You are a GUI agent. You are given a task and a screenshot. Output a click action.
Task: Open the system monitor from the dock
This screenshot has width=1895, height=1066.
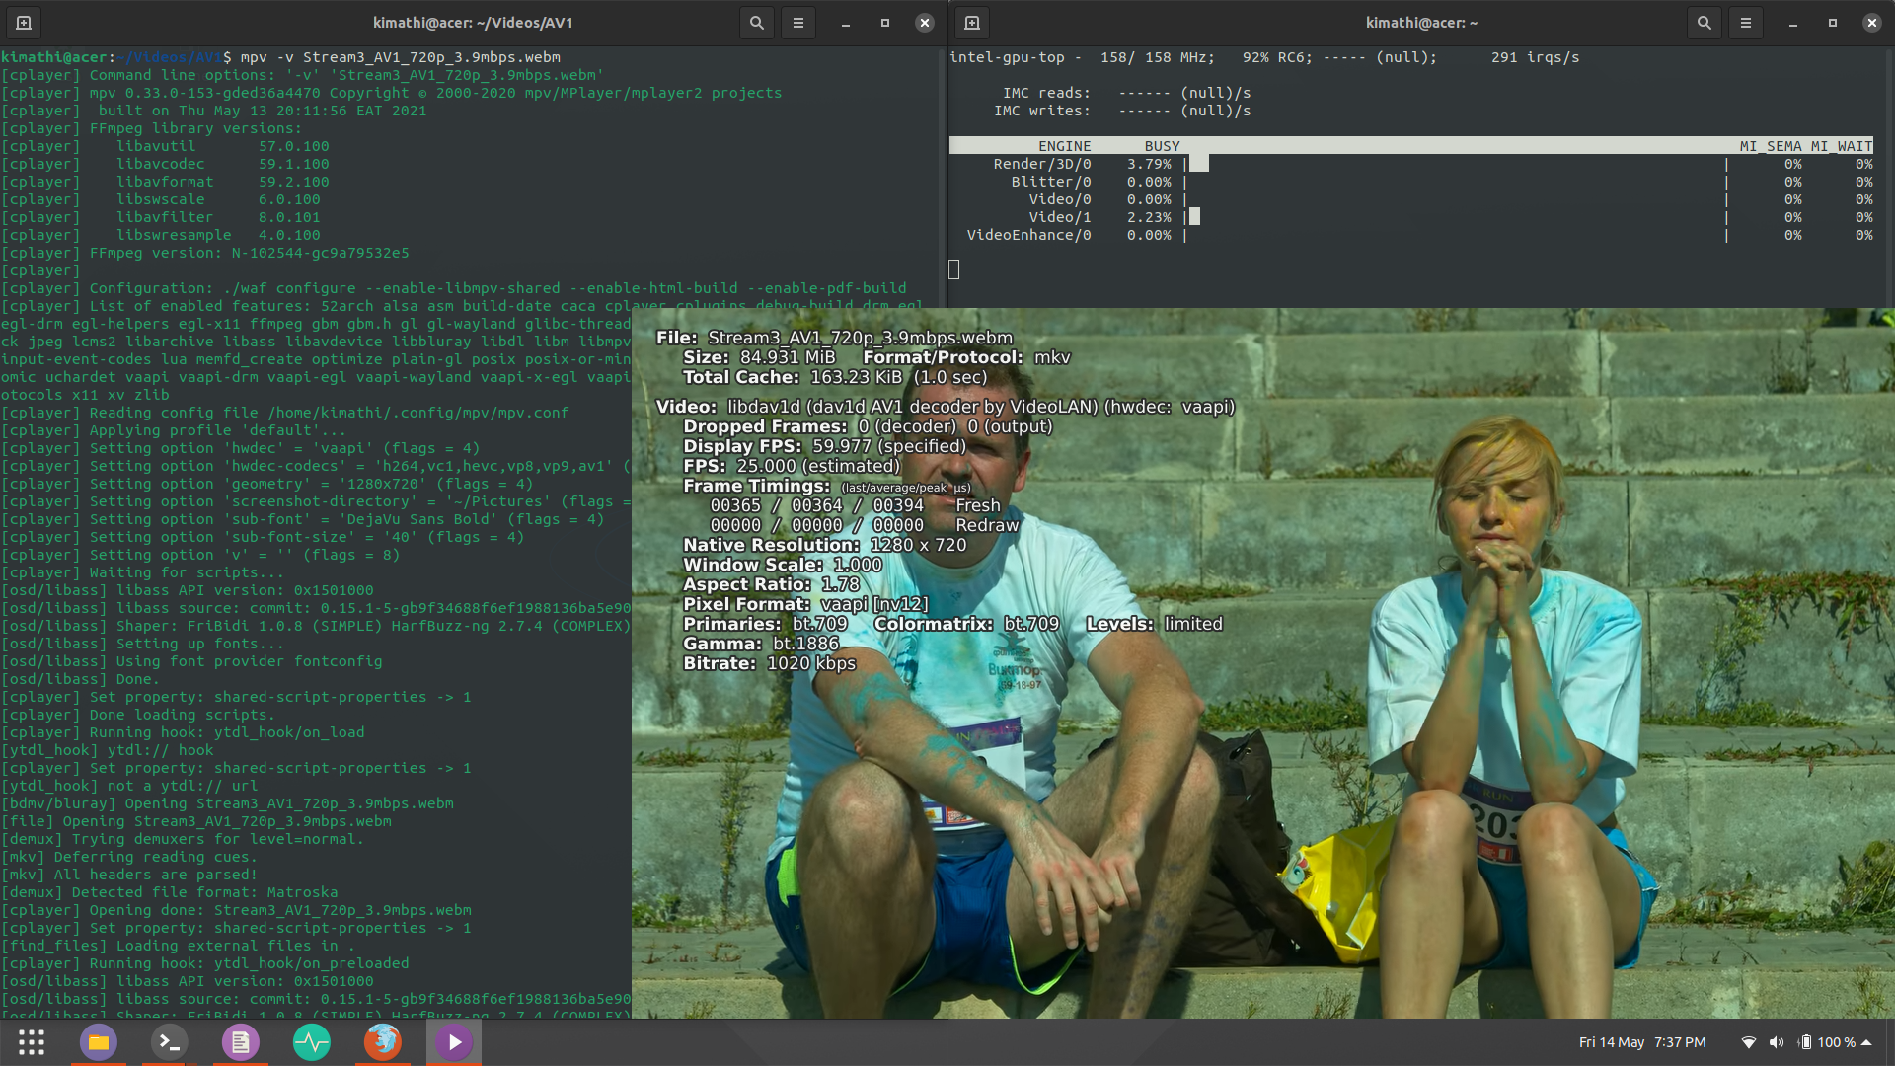(312, 1041)
